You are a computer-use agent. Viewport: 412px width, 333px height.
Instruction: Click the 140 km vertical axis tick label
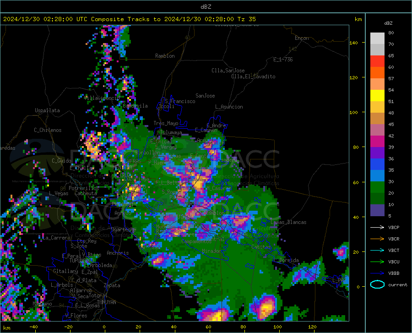coord(353,43)
